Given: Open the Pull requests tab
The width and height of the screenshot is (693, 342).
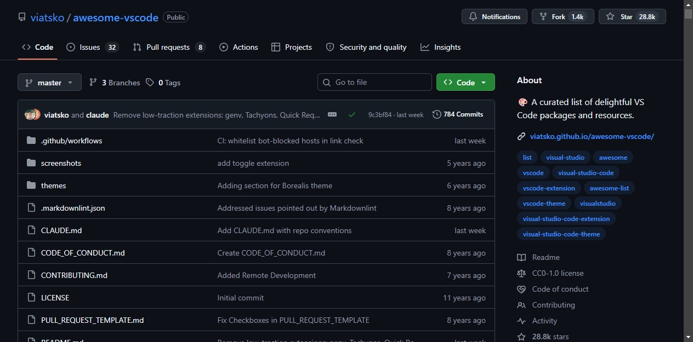Looking at the screenshot, I should point(169,47).
